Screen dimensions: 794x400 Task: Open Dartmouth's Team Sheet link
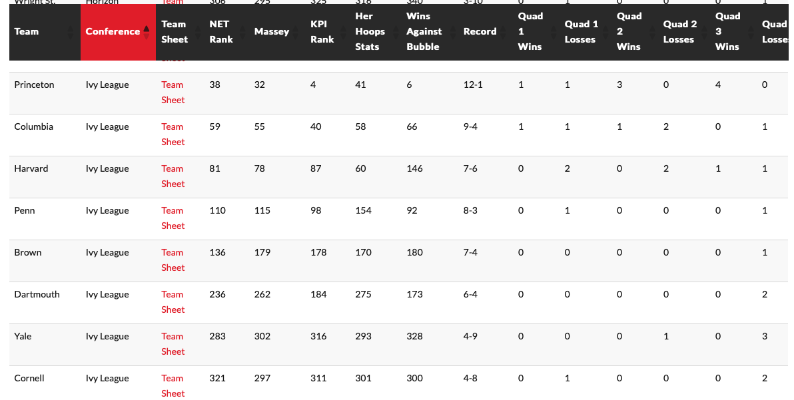173,302
